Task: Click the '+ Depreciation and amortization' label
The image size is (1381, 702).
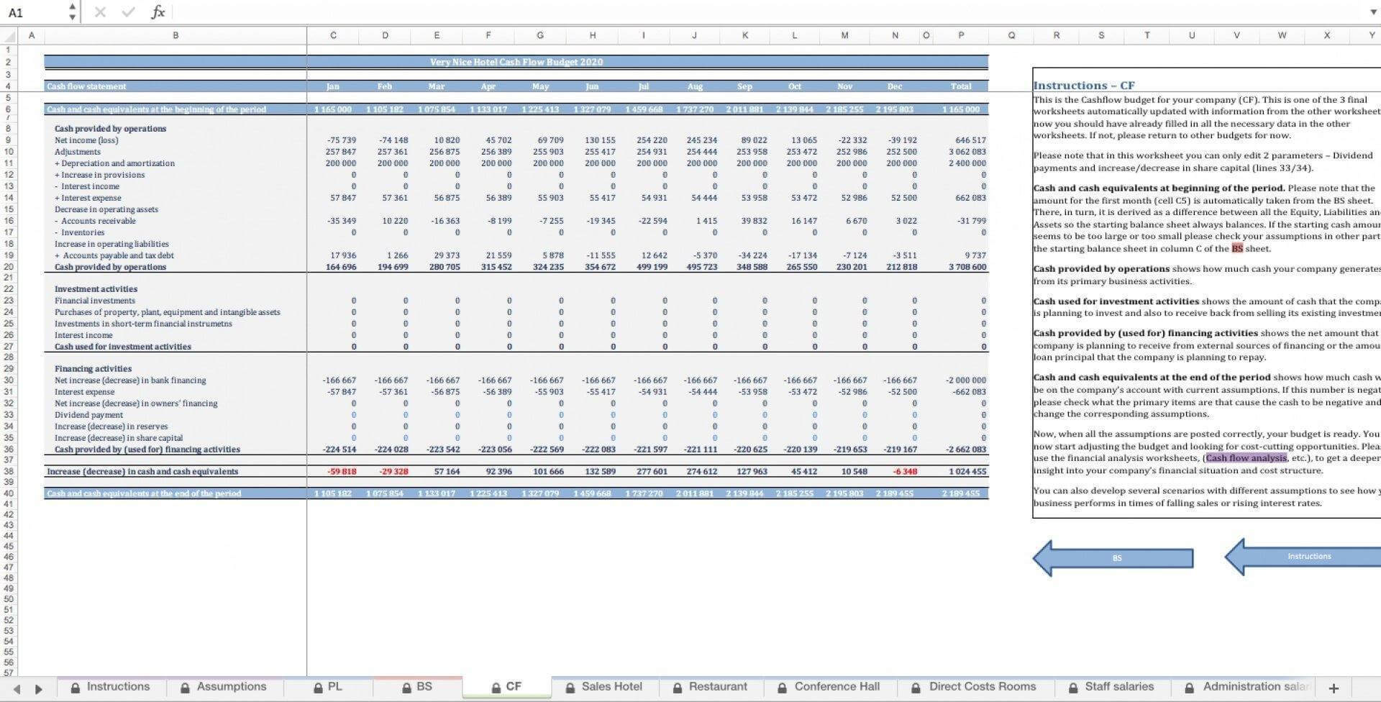Action: click(x=114, y=163)
